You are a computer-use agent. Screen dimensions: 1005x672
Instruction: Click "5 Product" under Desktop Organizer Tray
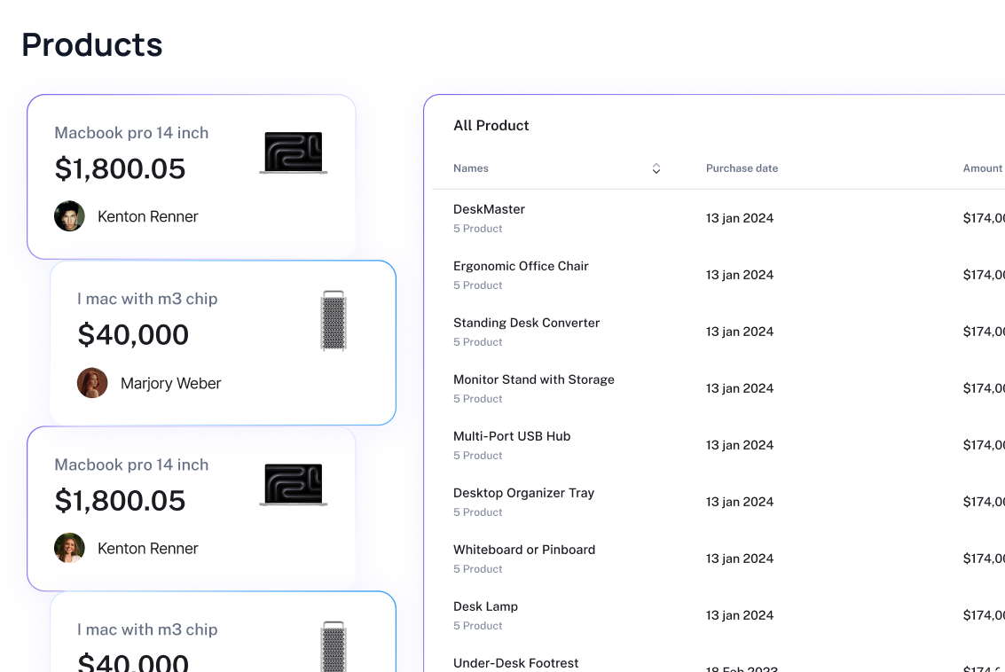(x=477, y=512)
